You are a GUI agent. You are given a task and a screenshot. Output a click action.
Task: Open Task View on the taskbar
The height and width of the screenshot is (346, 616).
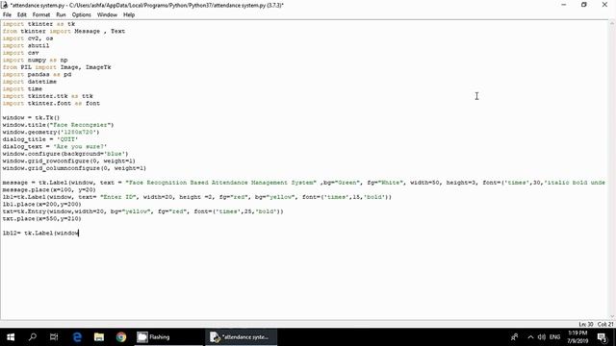54,337
